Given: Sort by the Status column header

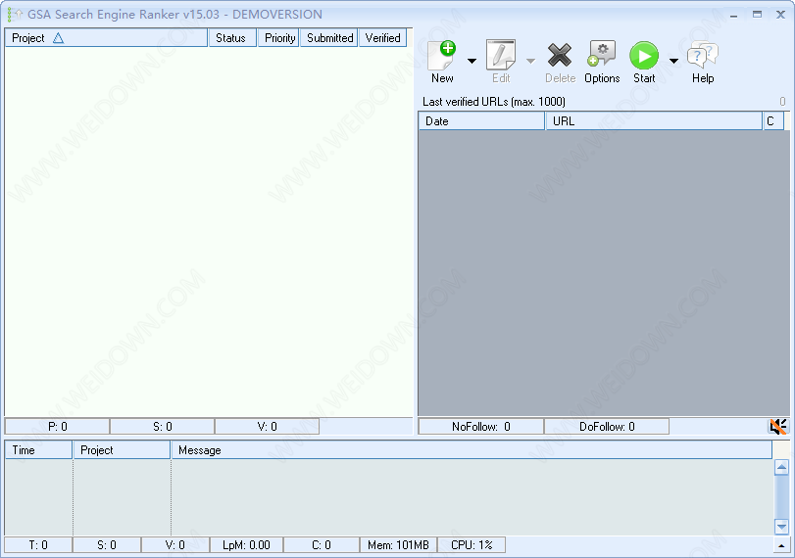Looking at the screenshot, I should (230, 38).
